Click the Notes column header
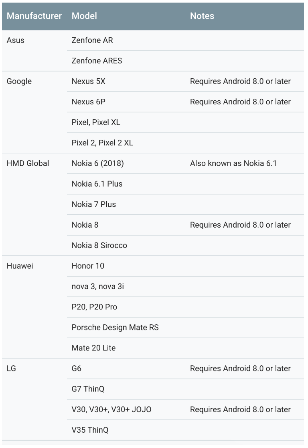 click(x=202, y=16)
